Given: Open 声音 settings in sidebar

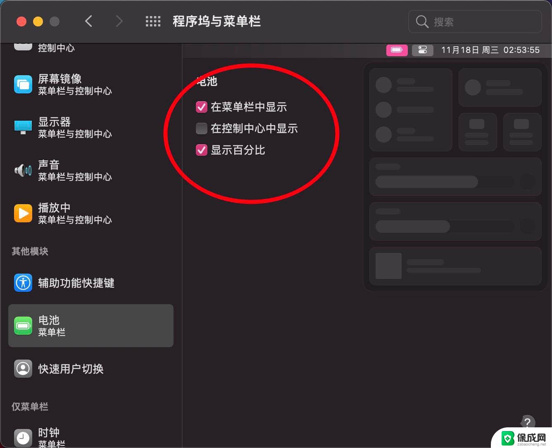Looking at the screenshot, I should 91,170.
